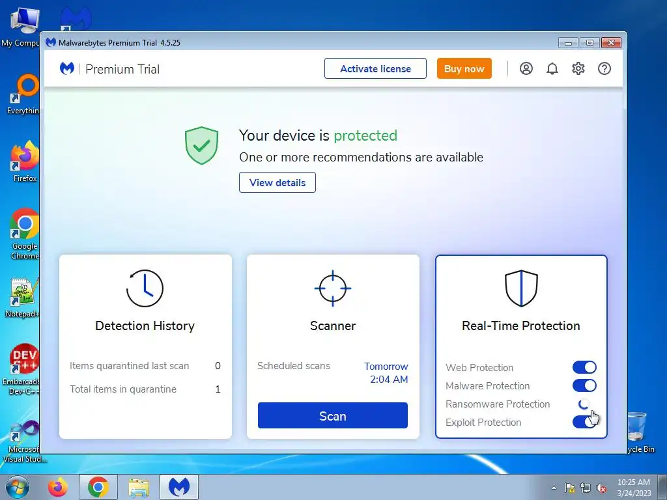Open the Detection History card title
Image resolution: width=667 pixels, height=500 pixels.
(x=145, y=326)
